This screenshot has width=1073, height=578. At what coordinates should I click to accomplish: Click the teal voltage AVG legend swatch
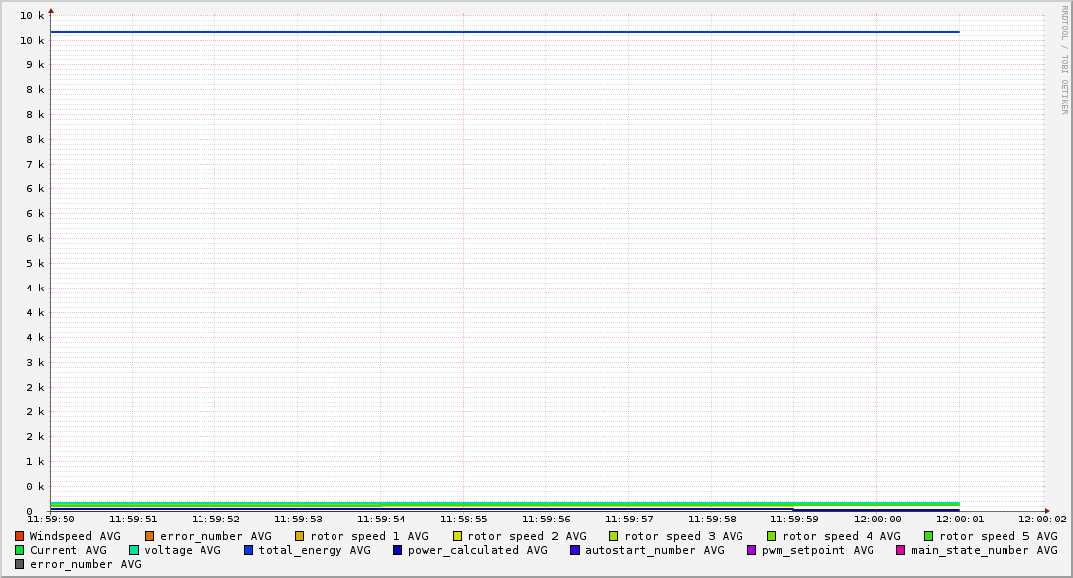click(134, 550)
